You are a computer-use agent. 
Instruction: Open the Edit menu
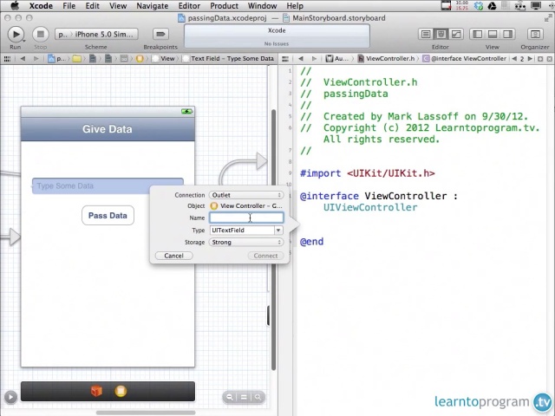click(x=93, y=6)
